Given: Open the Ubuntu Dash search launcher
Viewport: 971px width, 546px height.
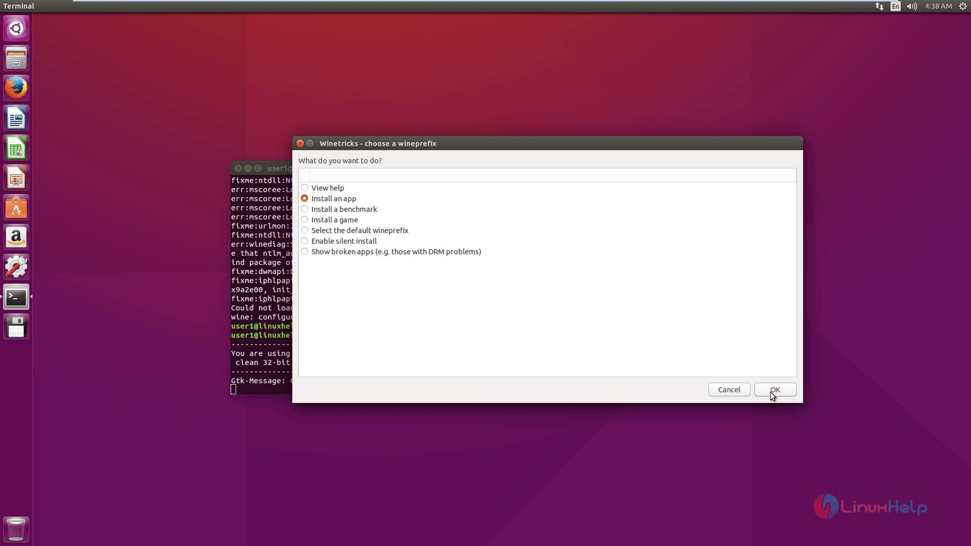Looking at the screenshot, I should pos(16,28).
